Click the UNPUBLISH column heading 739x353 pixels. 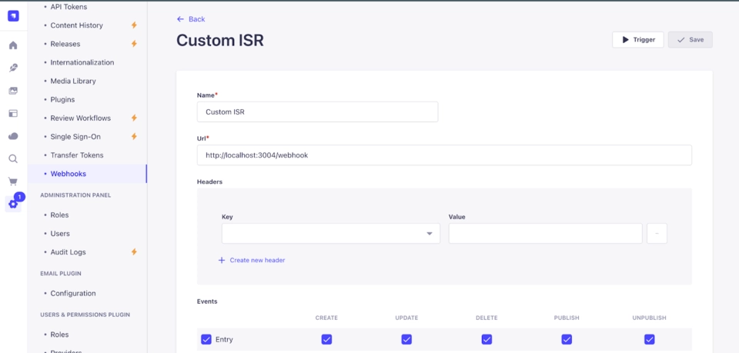pyautogui.click(x=650, y=318)
